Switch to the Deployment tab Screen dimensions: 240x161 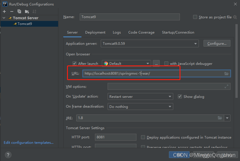pos(95,32)
